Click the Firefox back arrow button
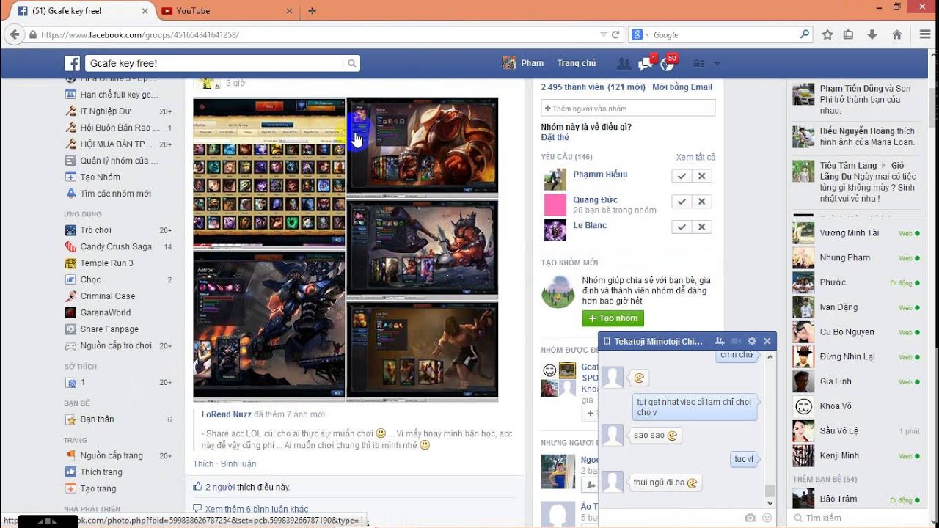939x528 pixels. pos(15,34)
